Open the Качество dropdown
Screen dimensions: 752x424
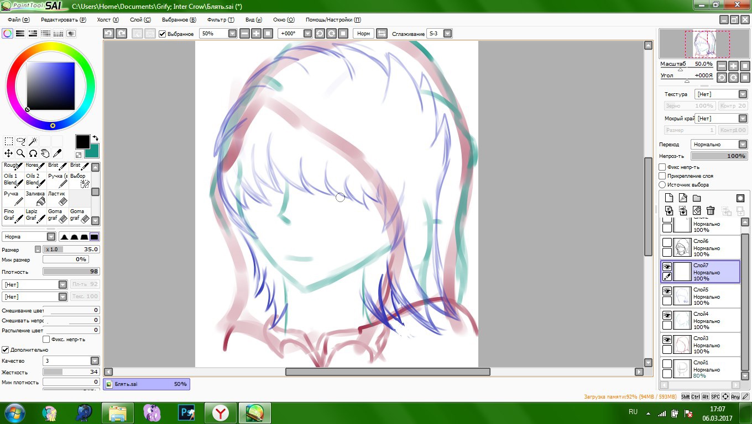point(95,361)
